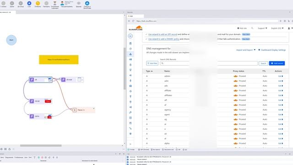Select the Start node on the canvas
The height and width of the screenshot is (165, 293).
point(11,40)
